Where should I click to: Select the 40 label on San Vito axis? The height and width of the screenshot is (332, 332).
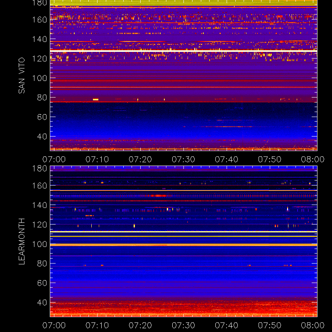pyautogui.click(x=42, y=137)
